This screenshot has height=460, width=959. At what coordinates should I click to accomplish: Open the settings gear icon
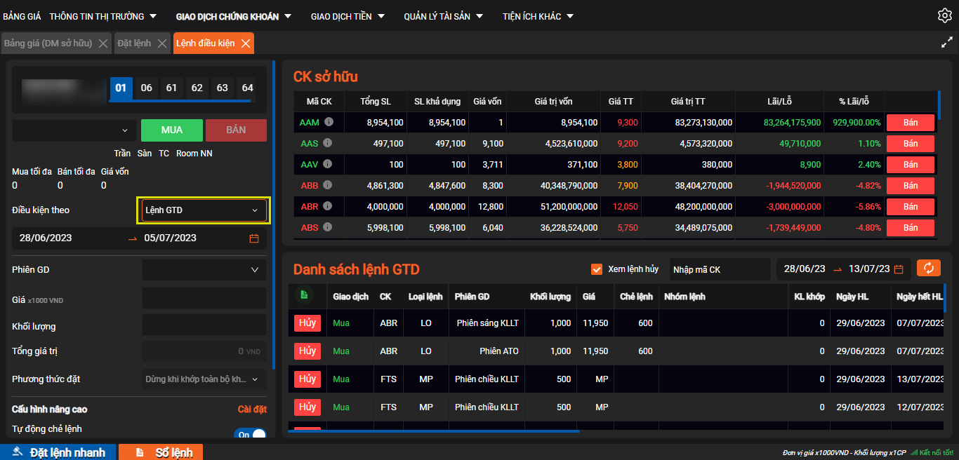[944, 15]
